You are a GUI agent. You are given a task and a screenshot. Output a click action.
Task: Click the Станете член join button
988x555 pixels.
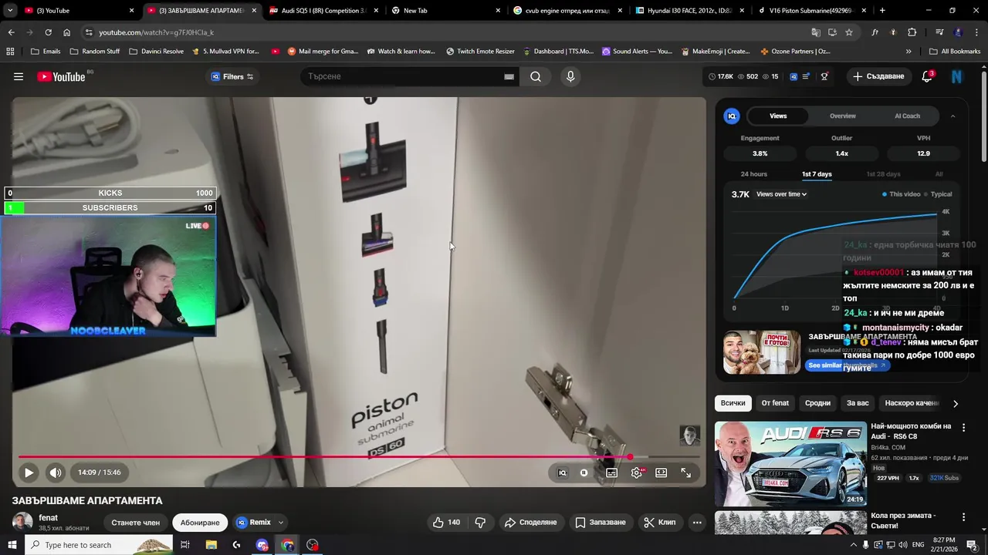[136, 523]
